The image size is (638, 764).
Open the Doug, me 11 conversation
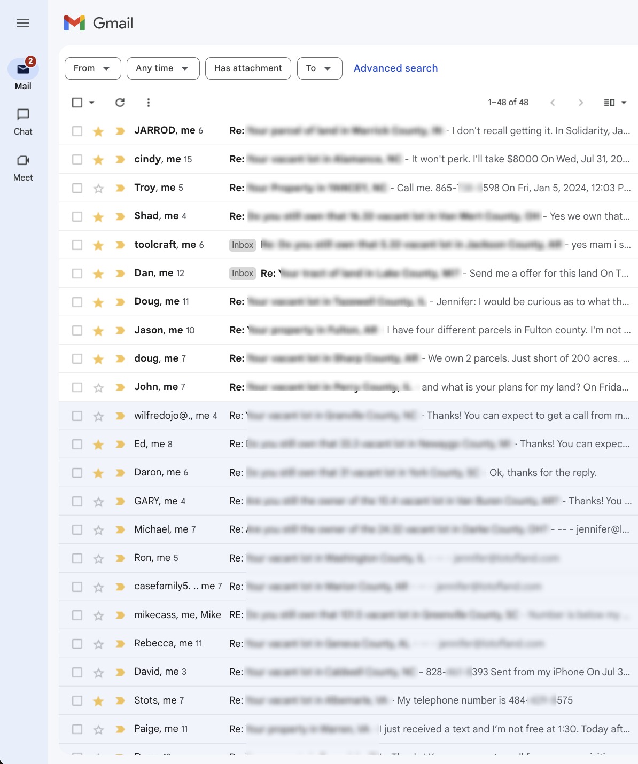pyautogui.click(x=348, y=302)
